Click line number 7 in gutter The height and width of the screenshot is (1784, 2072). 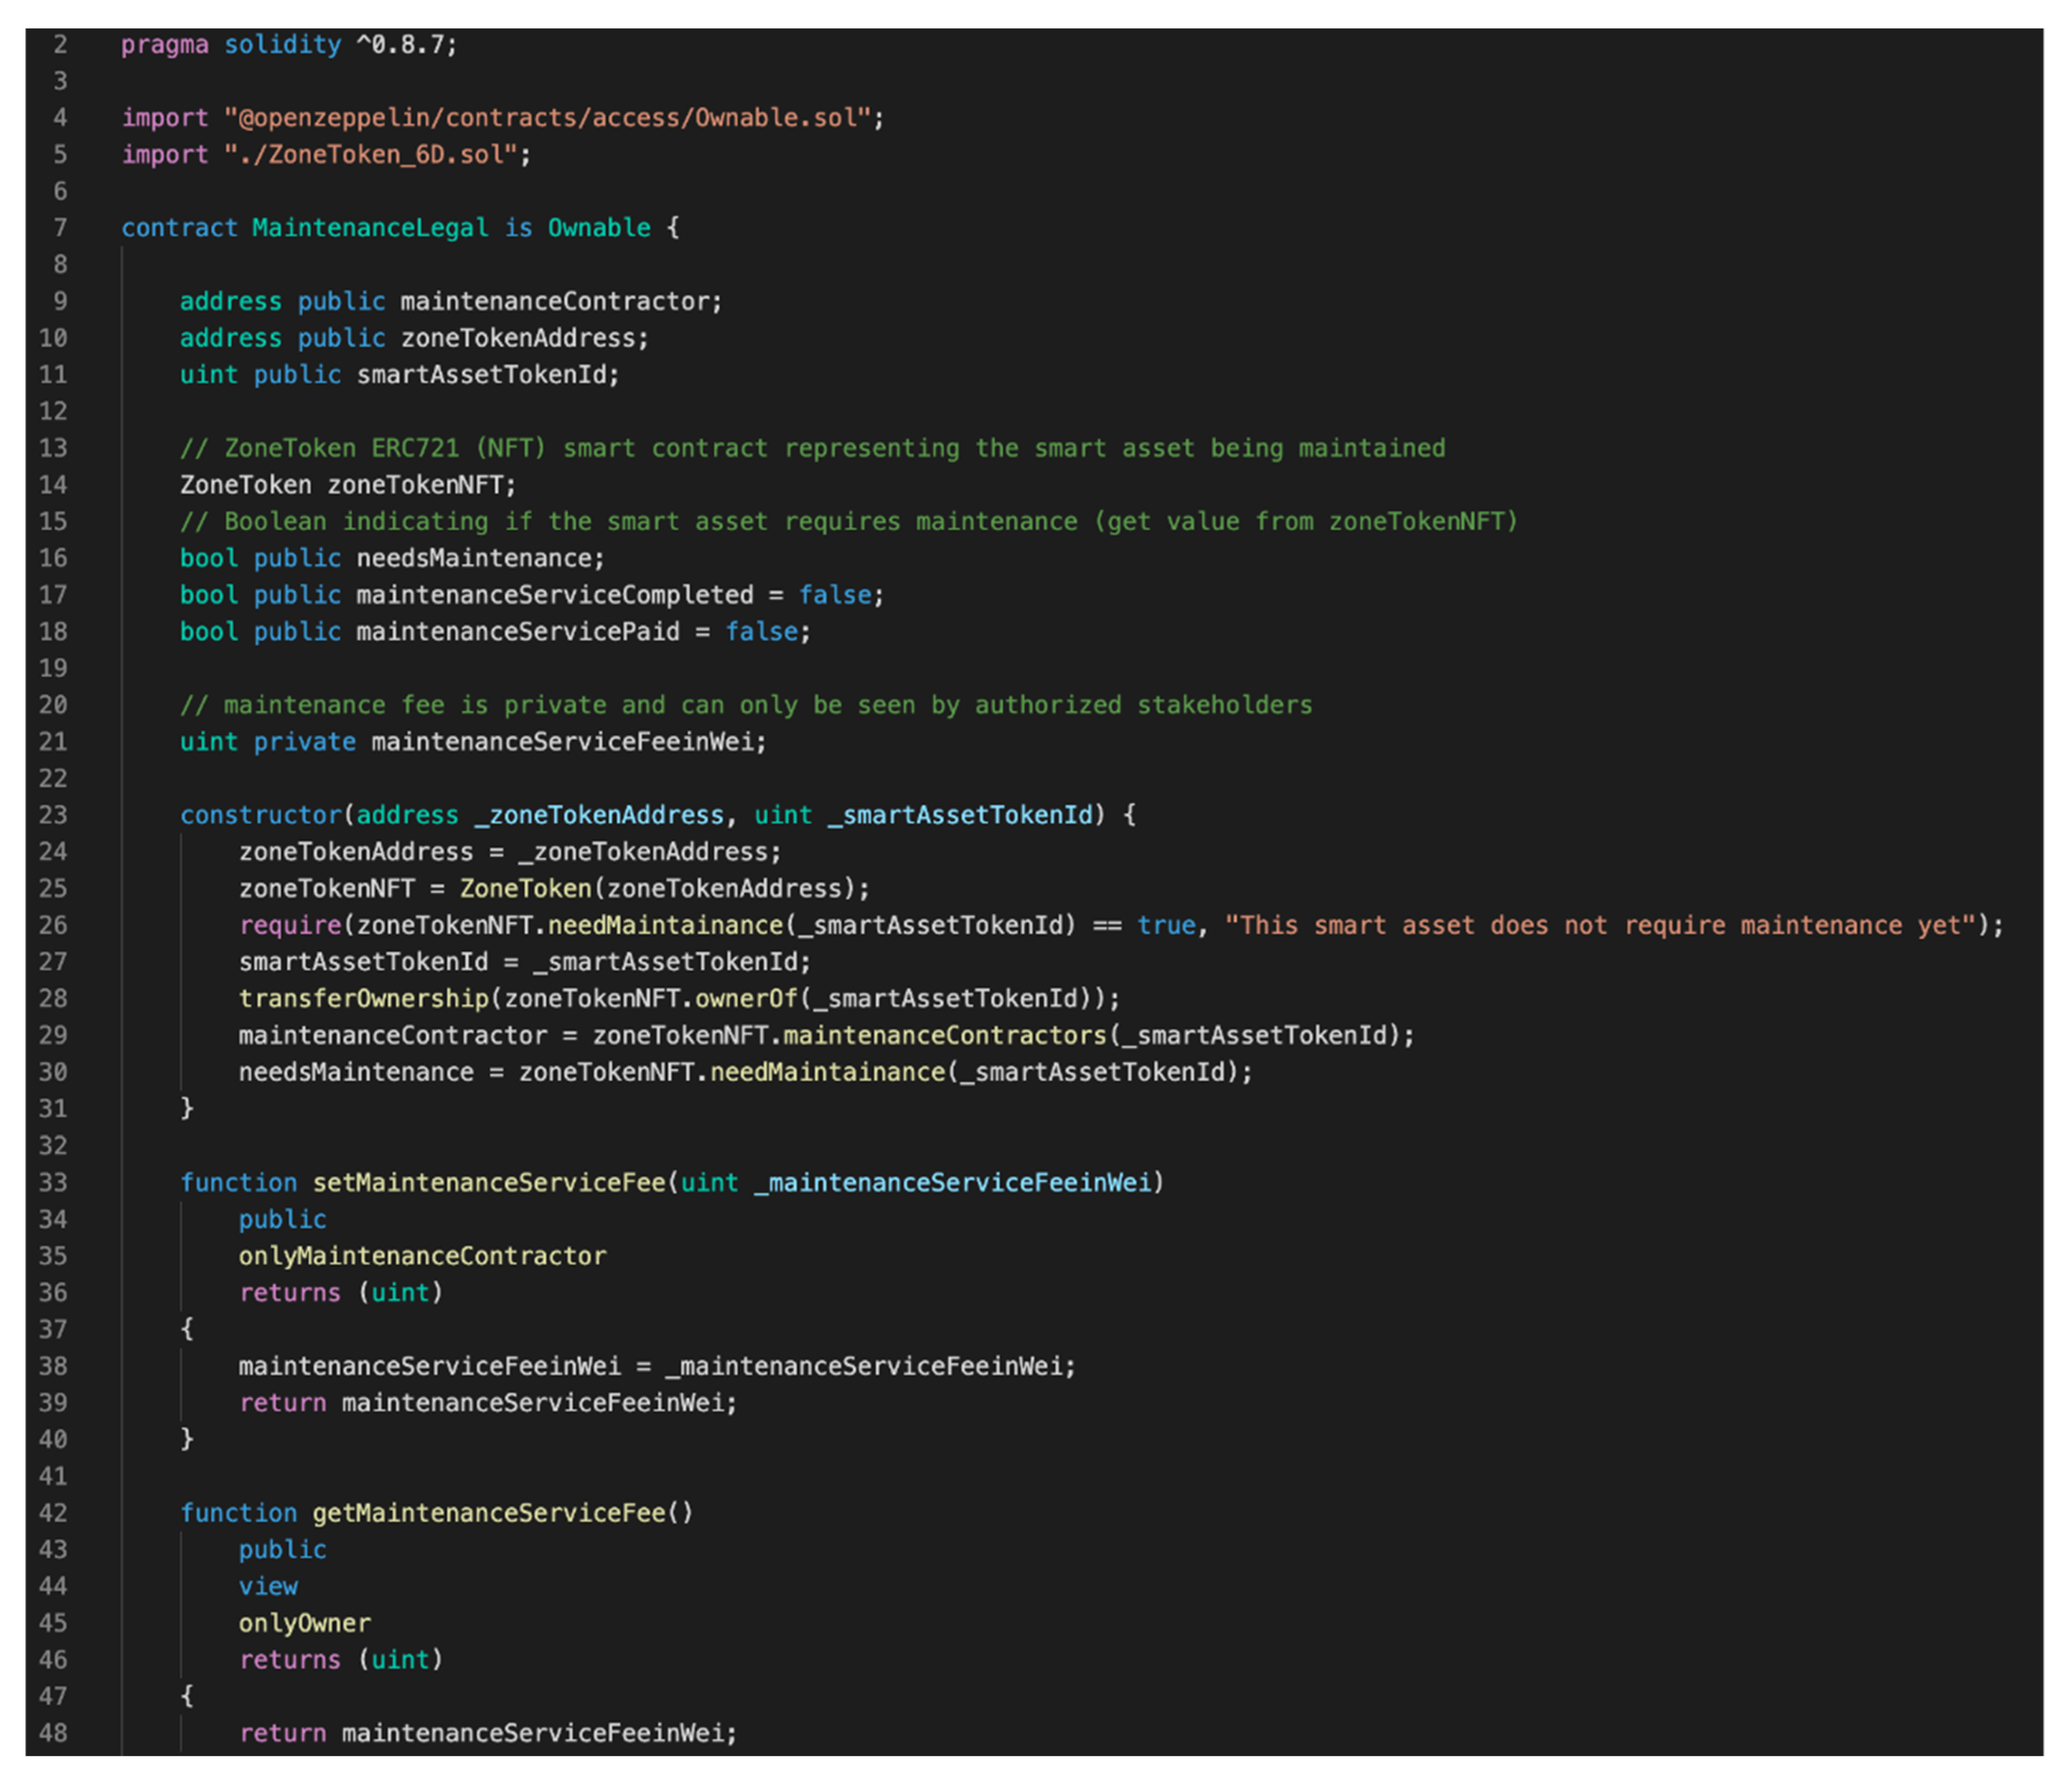(60, 228)
